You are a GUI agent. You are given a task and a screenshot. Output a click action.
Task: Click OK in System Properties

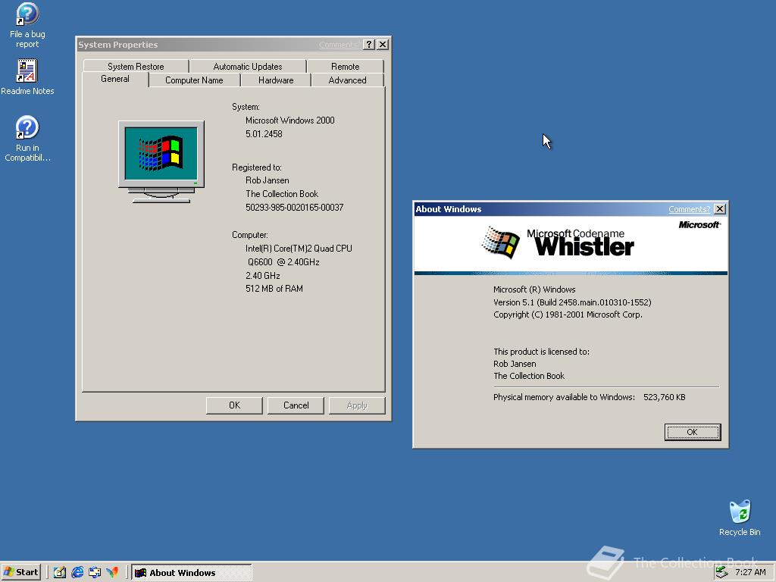tap(234, 405)
